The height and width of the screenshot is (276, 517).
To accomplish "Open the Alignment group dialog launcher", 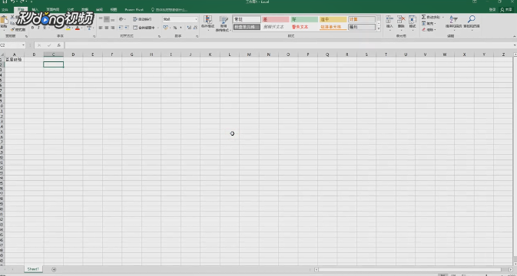I will pyautogui.click(x=160, y=36).
